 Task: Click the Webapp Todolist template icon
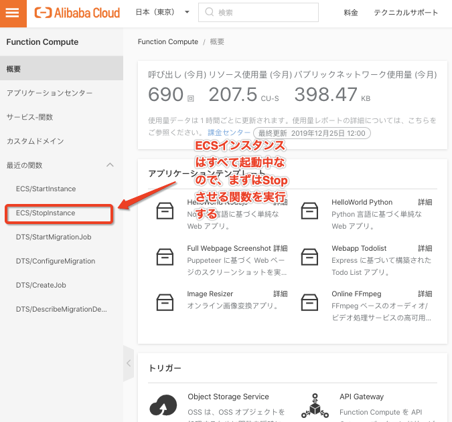pos(309,256)
